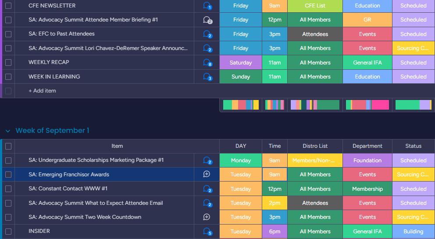Click General IFA cell for WEEKLY RECAP

click(367, 62)
